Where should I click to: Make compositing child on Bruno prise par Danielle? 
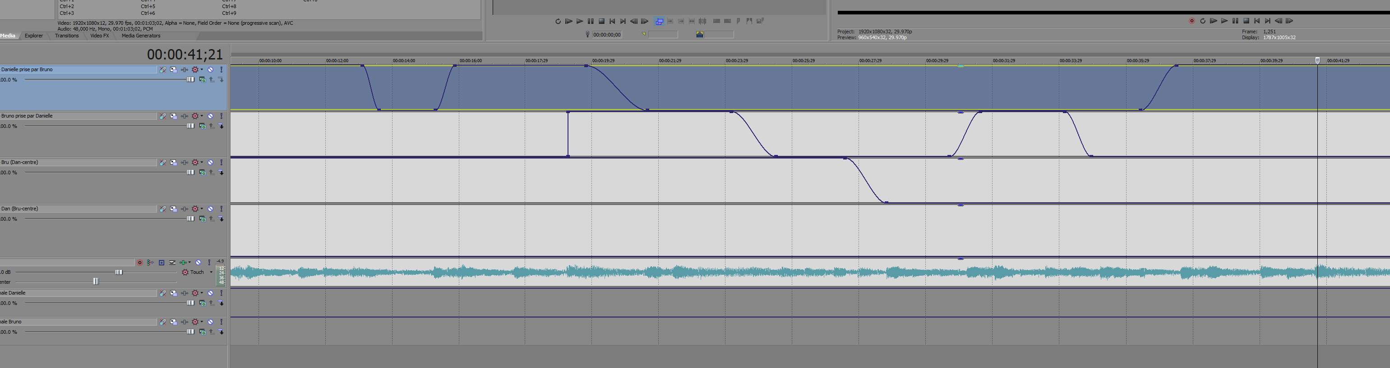pos(221,126)
